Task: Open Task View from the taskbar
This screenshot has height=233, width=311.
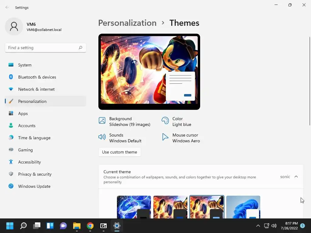Action: point(37,226)
